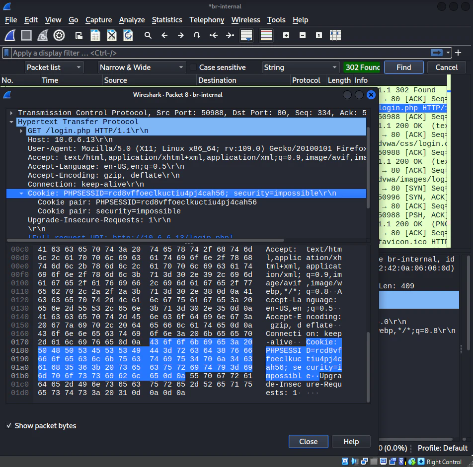
Task: Click Profile: Default in status bar
Action: (x=443, y=448)
